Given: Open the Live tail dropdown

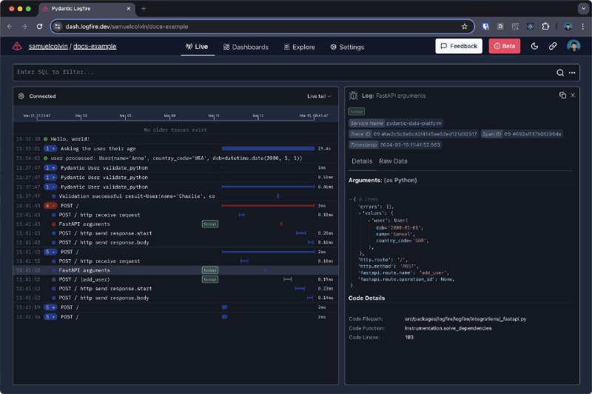Looking at the screenshot, I should (x=319, y=96).
